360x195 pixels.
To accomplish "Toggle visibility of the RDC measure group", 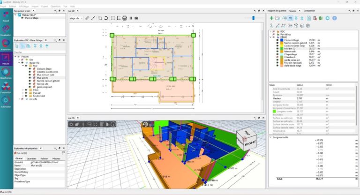I will coord(274,31).
